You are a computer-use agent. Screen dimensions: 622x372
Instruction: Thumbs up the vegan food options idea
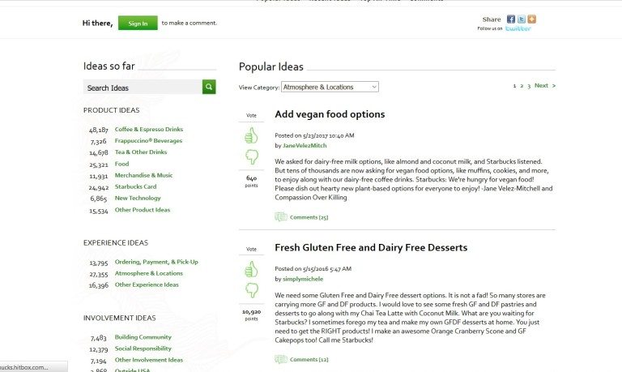coord(251,135)
